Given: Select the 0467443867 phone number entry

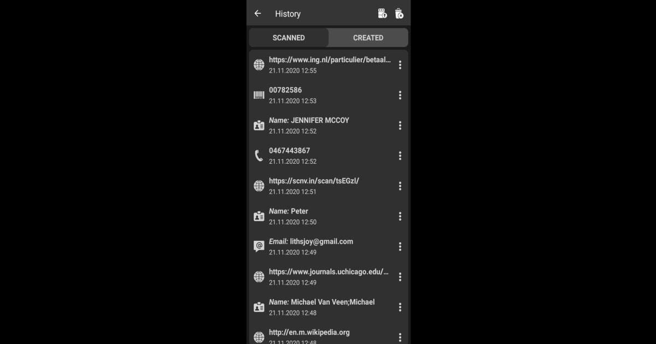Looking at the screenshot, I should point(329,156).
